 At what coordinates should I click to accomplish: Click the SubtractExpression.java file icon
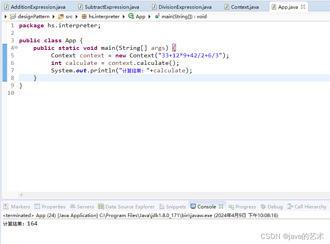tap(80, 7)
